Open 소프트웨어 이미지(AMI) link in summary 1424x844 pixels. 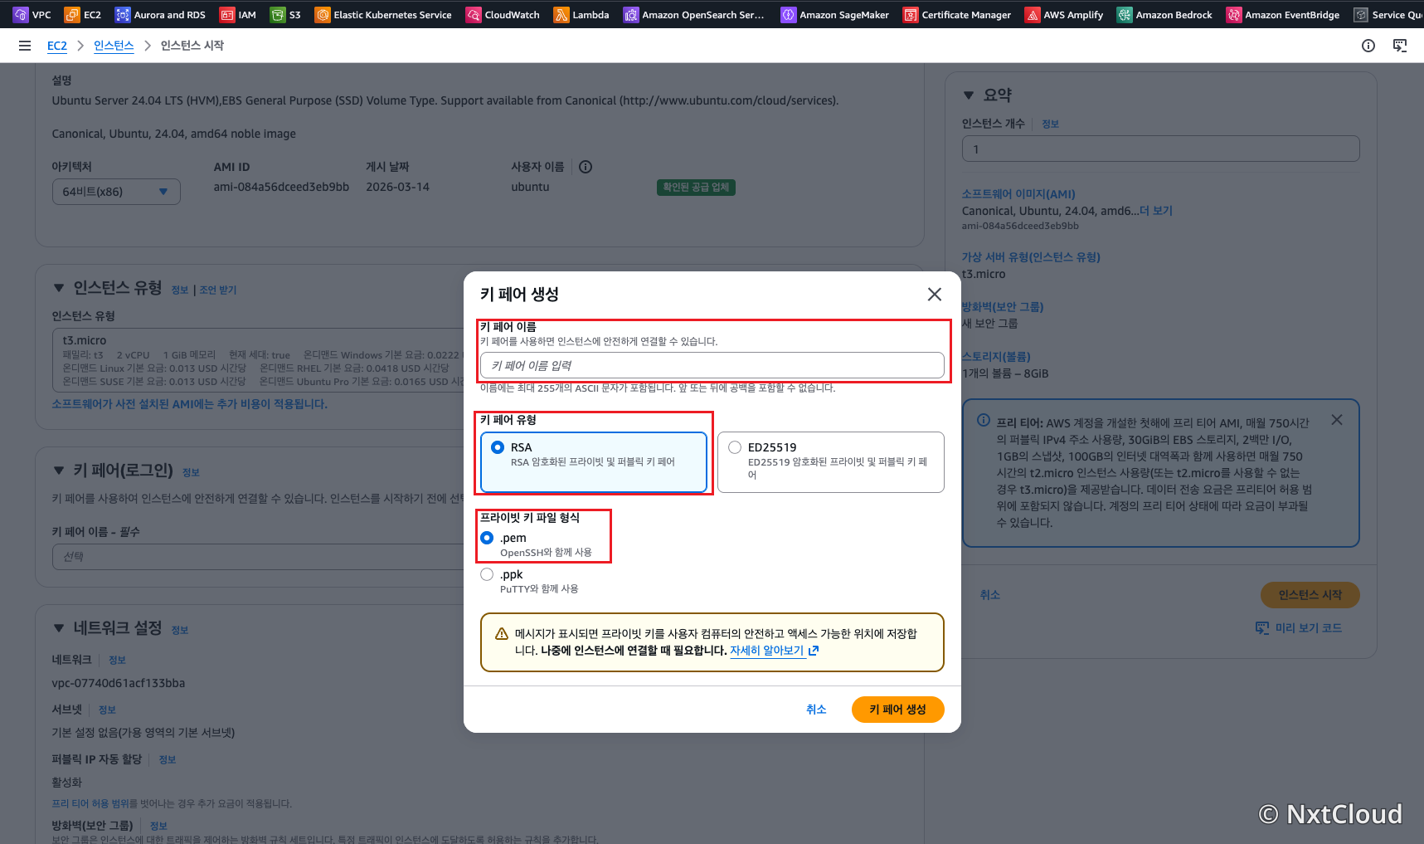(x=1018, y=194)
